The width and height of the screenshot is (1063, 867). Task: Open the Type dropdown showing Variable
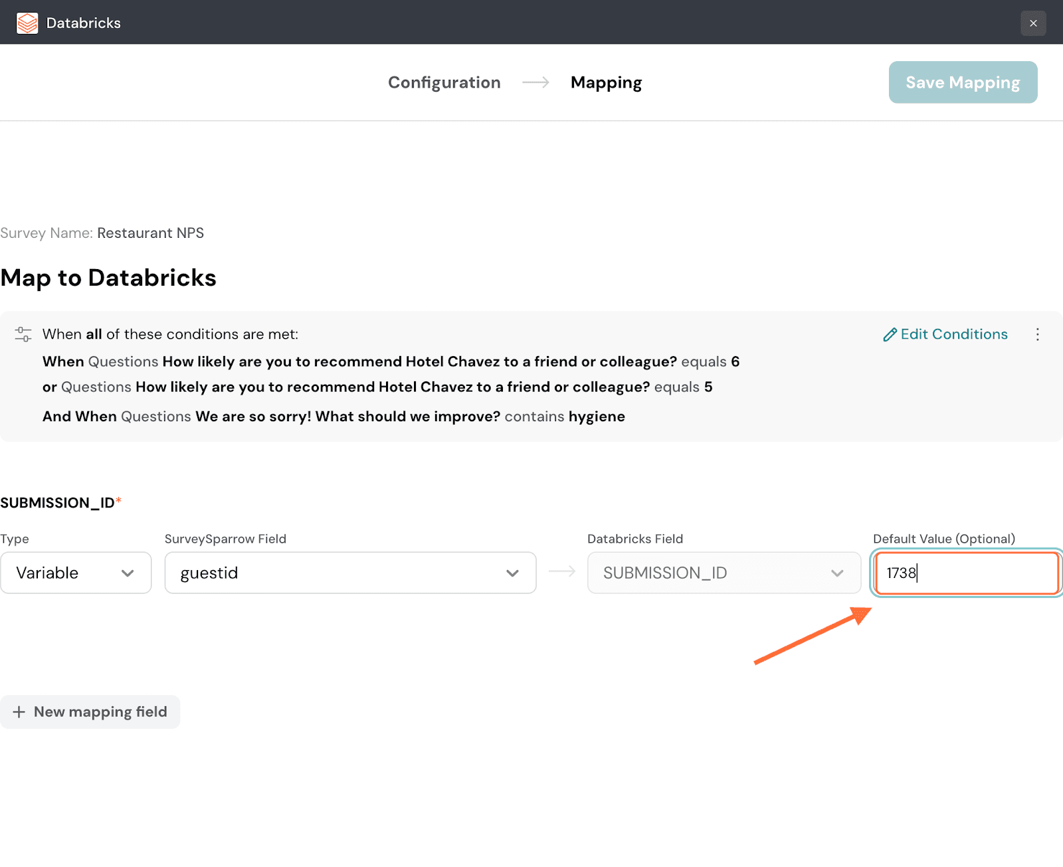pos(76,573)
